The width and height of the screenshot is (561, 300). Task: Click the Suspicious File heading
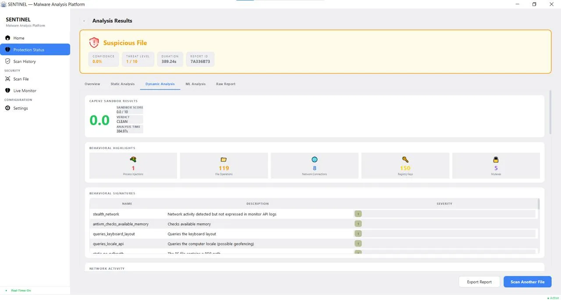(125, 43)
